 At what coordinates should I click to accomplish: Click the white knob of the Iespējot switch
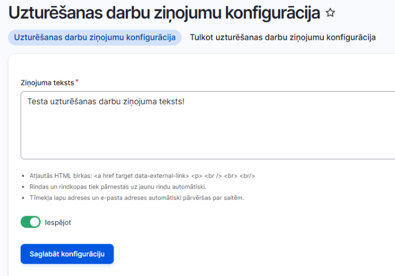[x=35, y=222]
